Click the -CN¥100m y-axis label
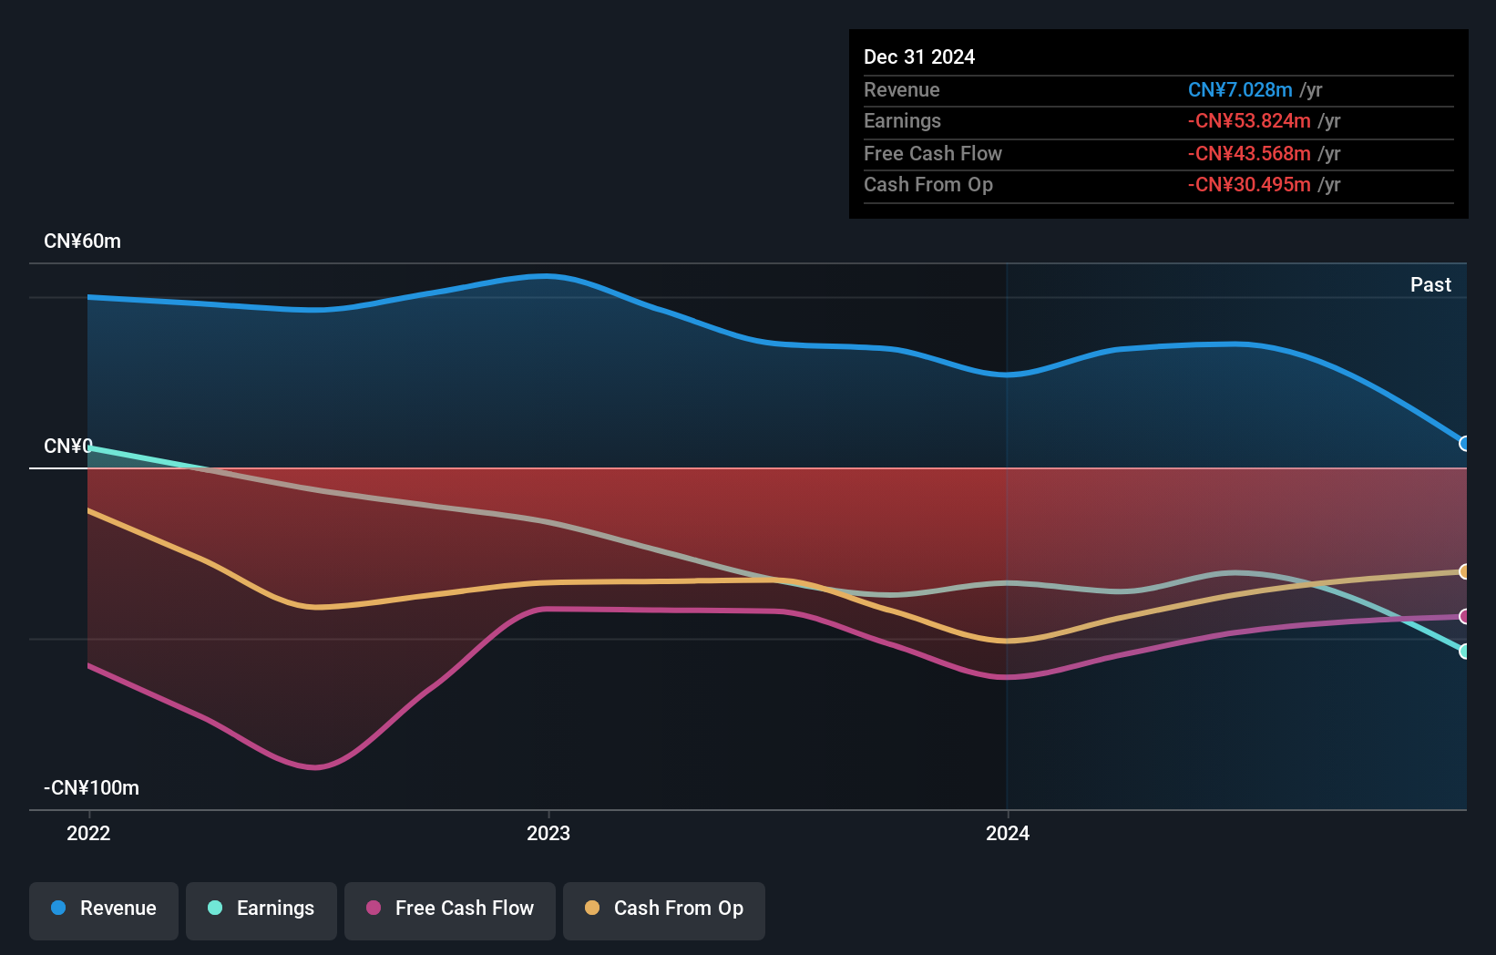Image resolution: width=1496 pixels, height=955 pixels. coord(91,788)
